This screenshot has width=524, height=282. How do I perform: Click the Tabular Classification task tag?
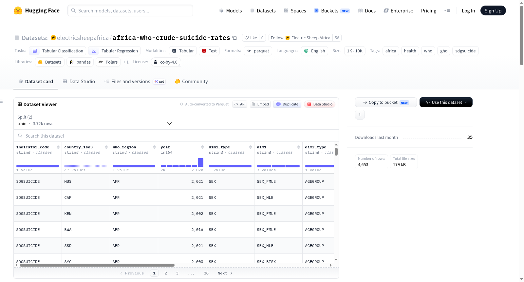(58, 51)
